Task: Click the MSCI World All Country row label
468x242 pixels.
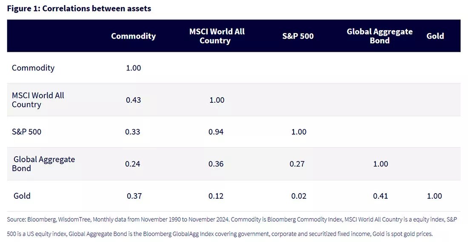Action: [38, 100]
